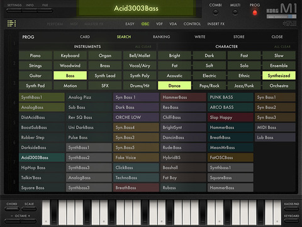Open the INSERT FX tab
The height and width of the screenshot is (227, 302).
tap(216, 24)
